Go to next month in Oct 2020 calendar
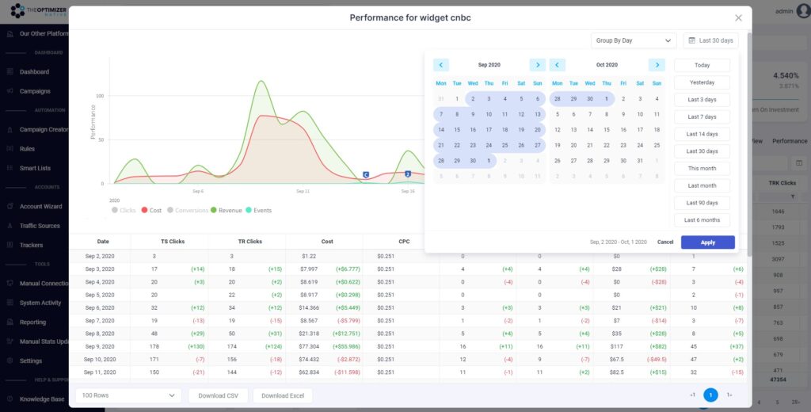Screen dimensions: 811x412 pyautogui.click(x=657, y=65)
